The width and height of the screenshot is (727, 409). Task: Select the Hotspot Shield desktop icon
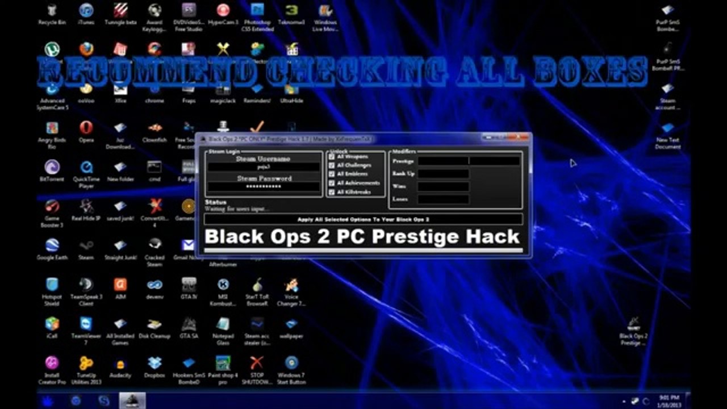coord(52,291)
